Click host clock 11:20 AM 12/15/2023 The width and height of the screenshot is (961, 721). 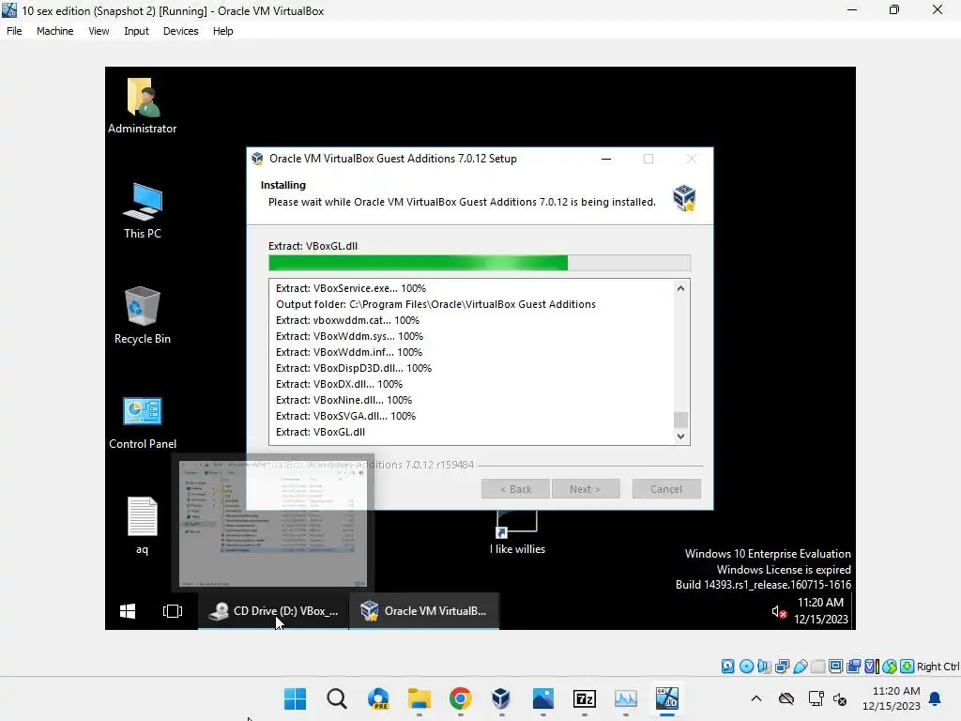(892, 698)
